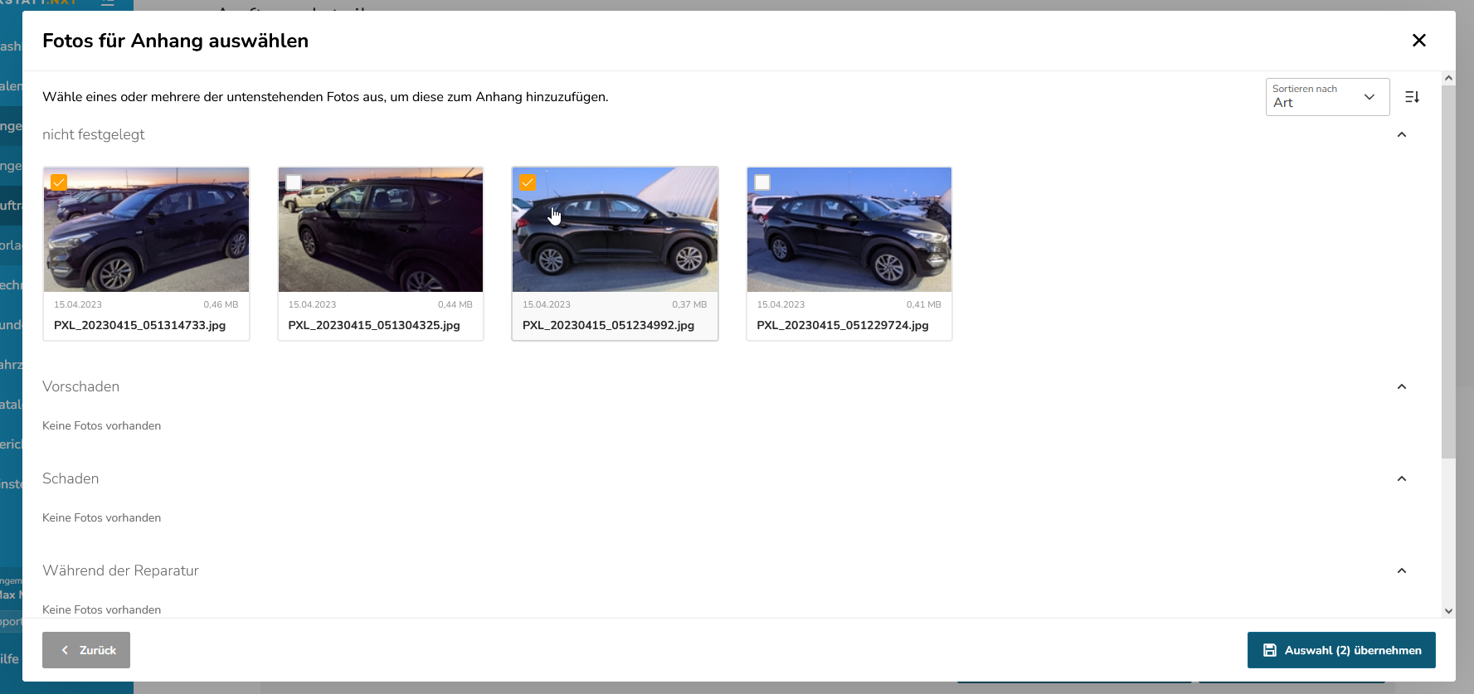This screenshot has width=1474, height=694.
Task: Uncheck photo PXL_20230415_051314733.jpg
Action: [59, 182]
